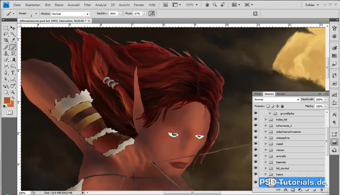Image resolution: width=340 pixels, height=195 pixels.
Task: Select the Burn tool
Action: [13, 66]
